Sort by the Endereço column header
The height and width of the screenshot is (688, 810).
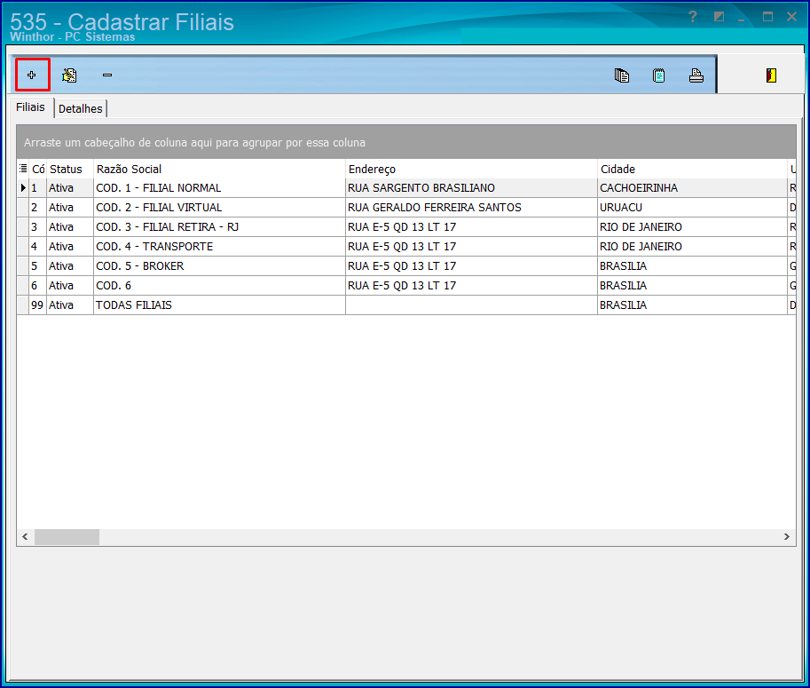click(x=471, y=169)
